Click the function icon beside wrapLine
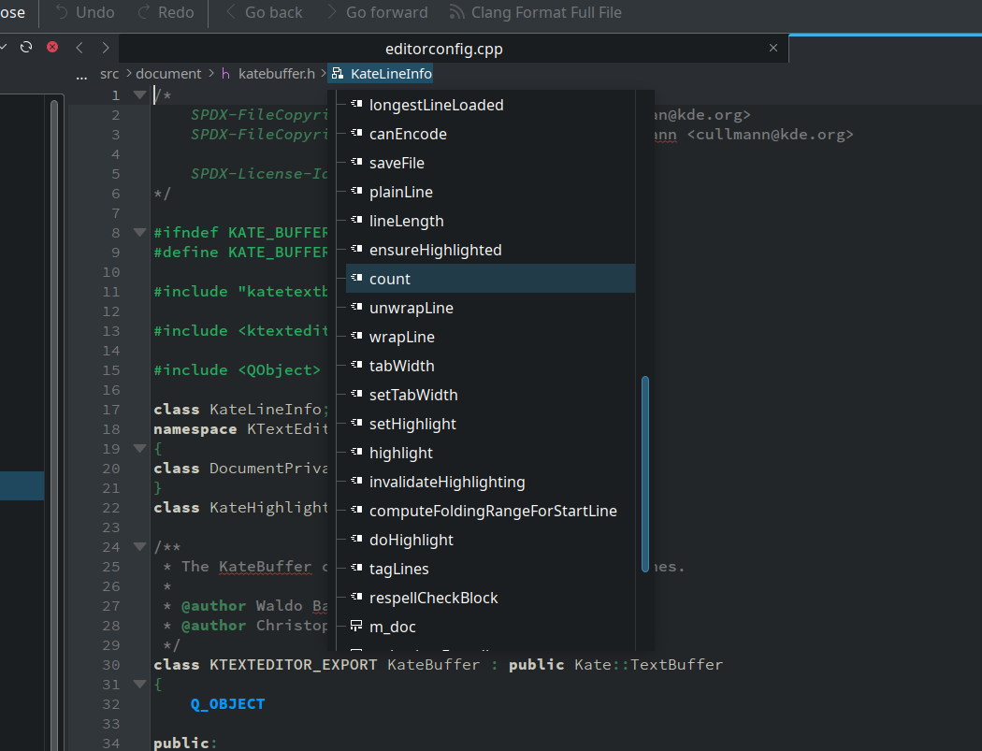982x751 pixels. (x=356, y=336)
